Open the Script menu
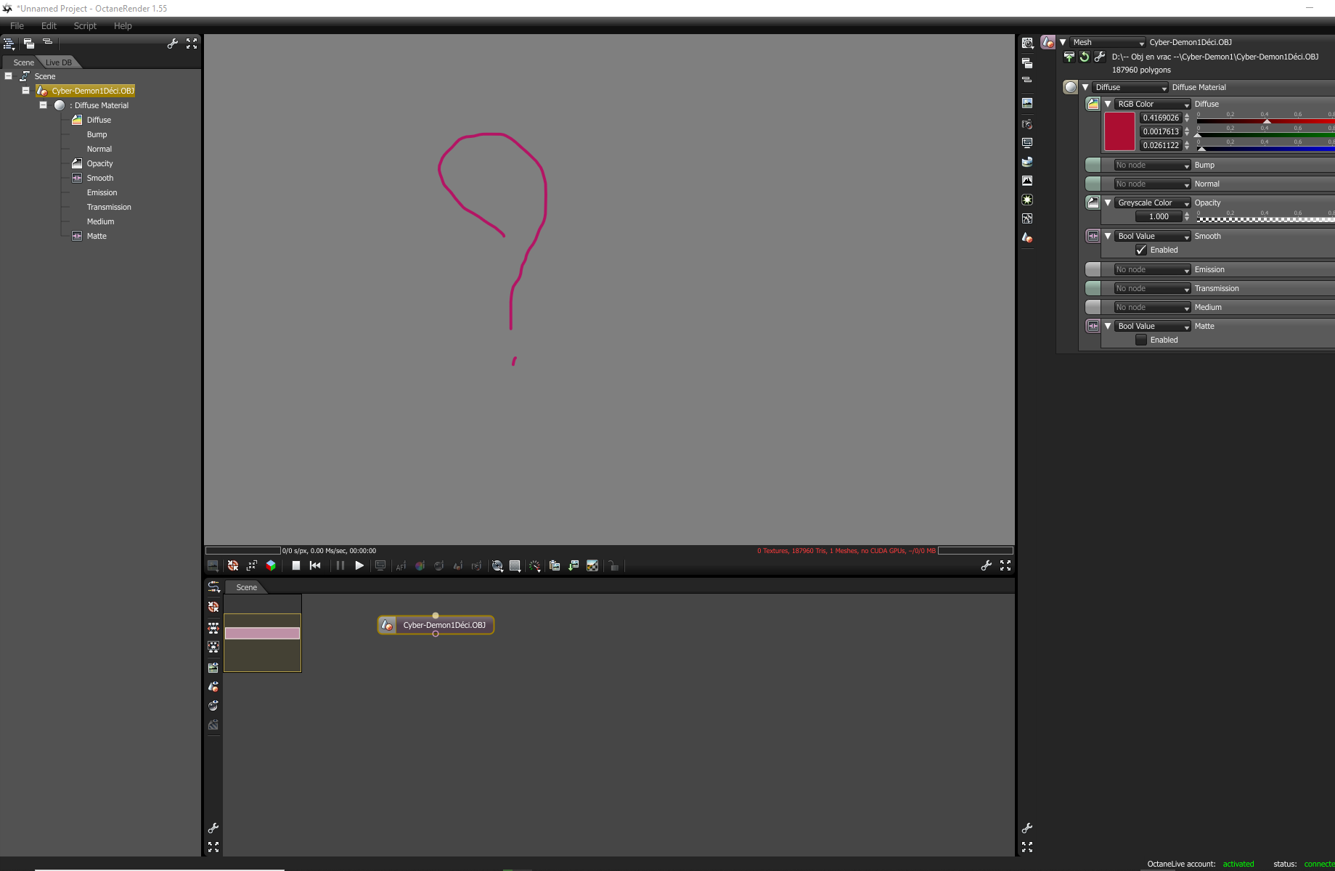Screen dimensions: 1335x871 85,25
